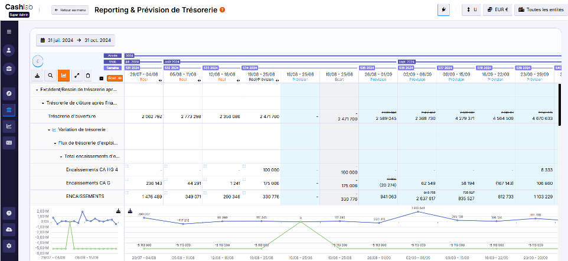
Task: Click the S32 2024 week marker
Action: 171,68
